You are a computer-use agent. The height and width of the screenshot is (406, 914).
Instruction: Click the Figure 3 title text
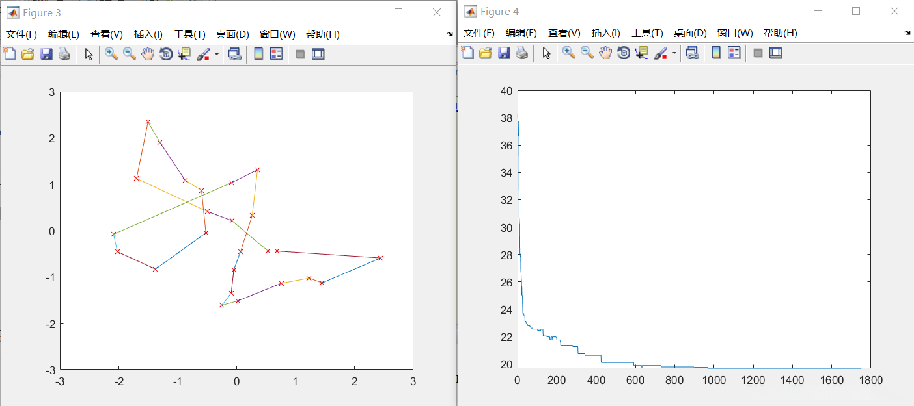[x=42, y=12]
